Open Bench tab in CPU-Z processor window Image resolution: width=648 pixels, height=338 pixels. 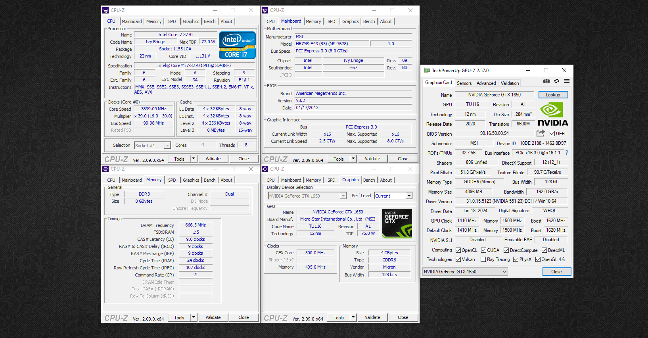(210, 21)
